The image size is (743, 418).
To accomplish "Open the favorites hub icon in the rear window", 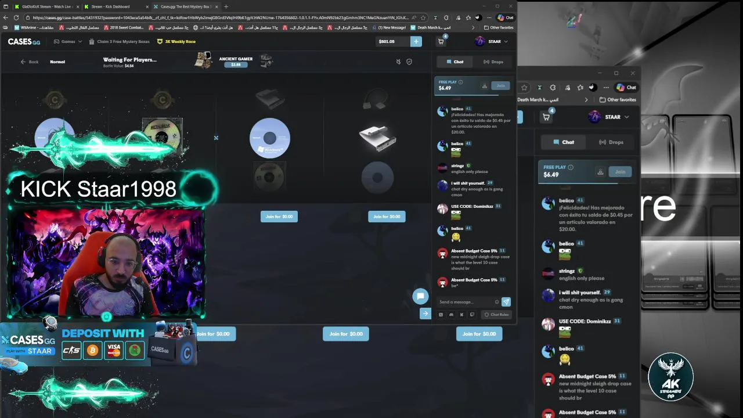I will (x=580, y=88).
